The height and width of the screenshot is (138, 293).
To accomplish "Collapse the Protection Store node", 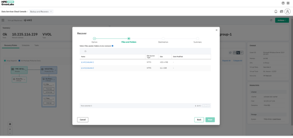I will click(x=55, y=70).
